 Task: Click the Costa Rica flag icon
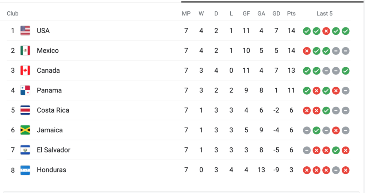[x=25, y=110]
